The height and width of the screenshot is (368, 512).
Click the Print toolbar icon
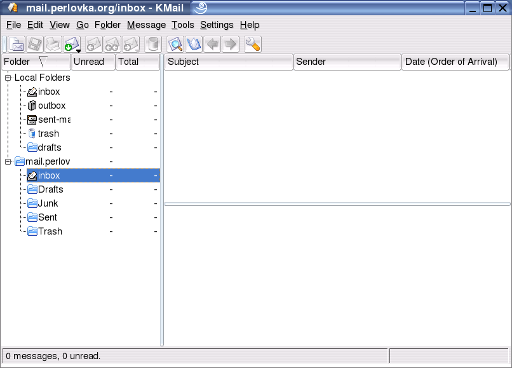point(53,44)
